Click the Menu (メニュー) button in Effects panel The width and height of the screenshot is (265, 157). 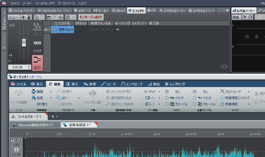[13, 17]
